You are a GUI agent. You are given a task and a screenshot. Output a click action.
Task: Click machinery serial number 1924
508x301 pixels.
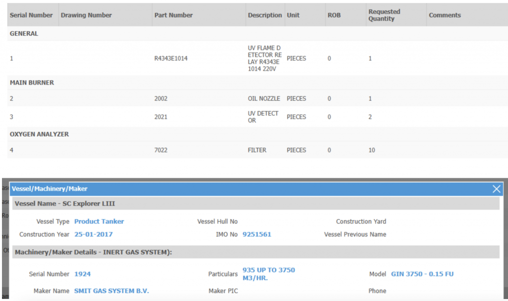pos(82,274)
